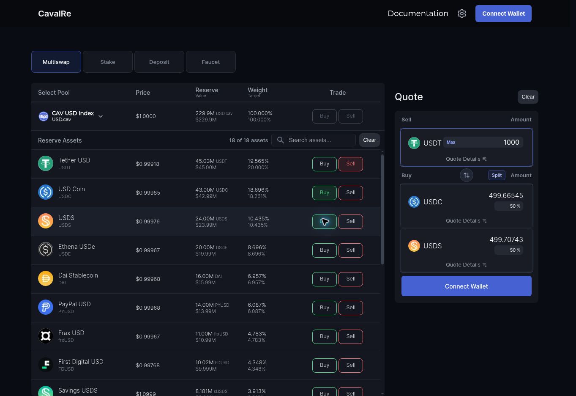This screenshot has width=576, height=396.
Task: Click the 499.66545 USDC amount
Action: tap(506, 195)
